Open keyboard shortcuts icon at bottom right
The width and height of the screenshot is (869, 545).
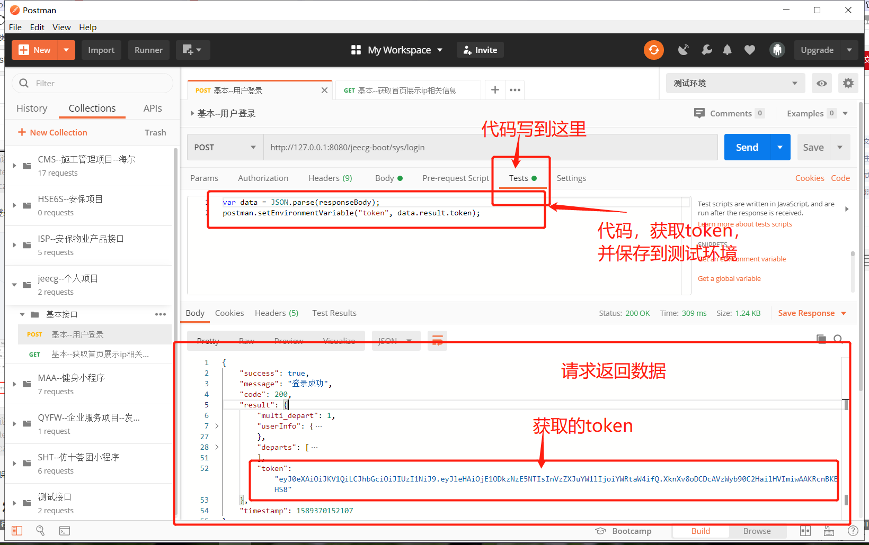(x=828, y=531)
